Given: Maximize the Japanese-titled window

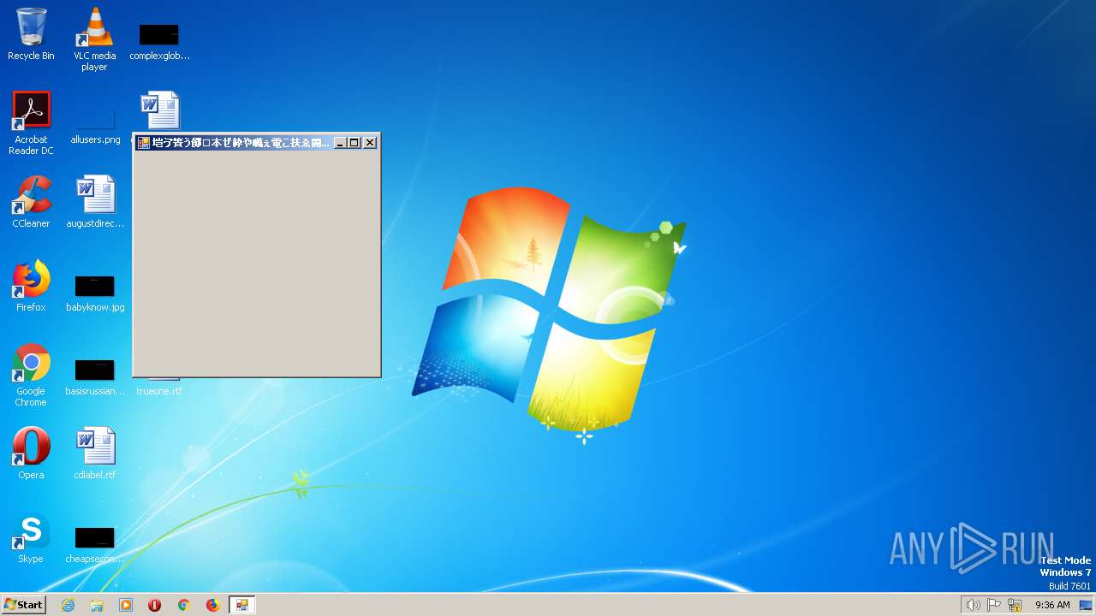Looking at the screenshot, I should pos(354,143).
